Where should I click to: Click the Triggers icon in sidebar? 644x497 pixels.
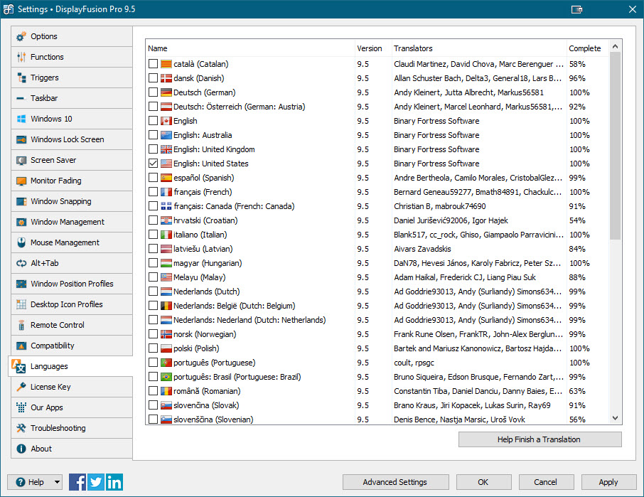(21, 78)
